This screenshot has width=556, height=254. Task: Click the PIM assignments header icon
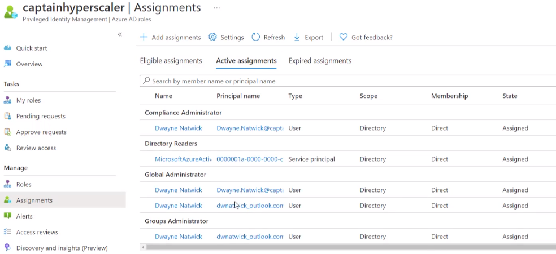click(x=11, y=11)
